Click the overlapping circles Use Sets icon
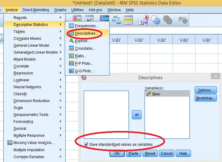The width and height of the screenshot is (222, 162). 155,20
